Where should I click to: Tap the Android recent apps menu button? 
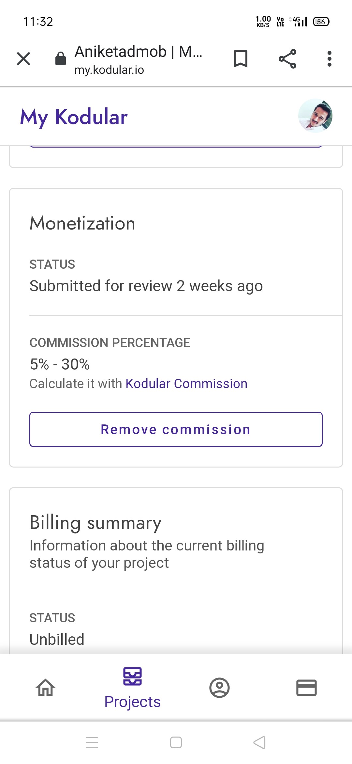tap(92, 742)
